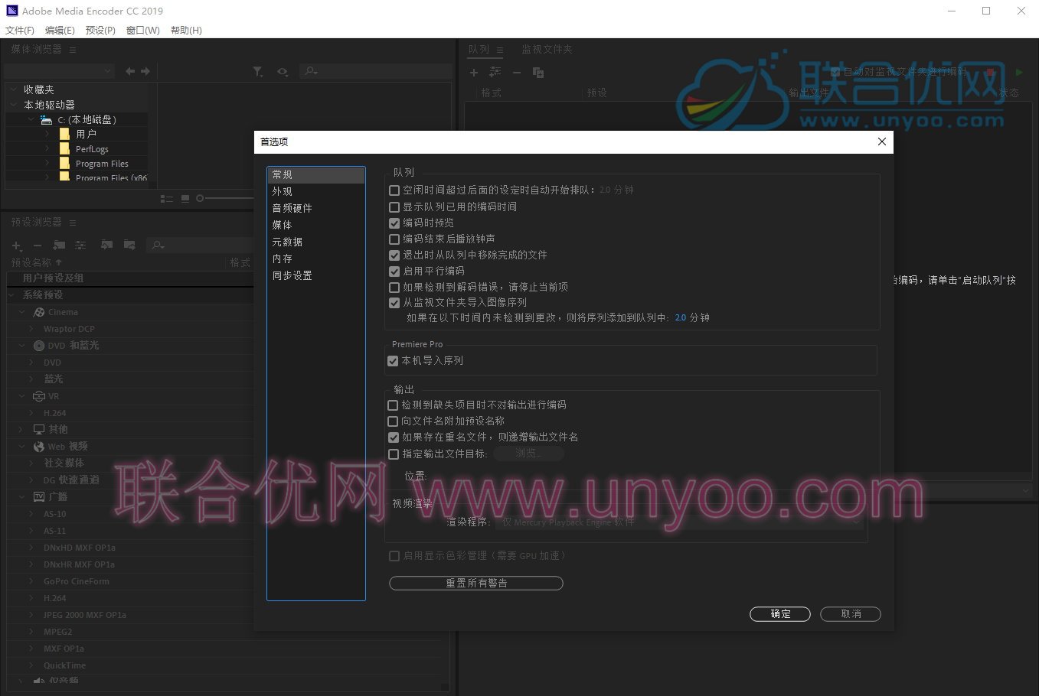Enable 指定输出文件目标 checkbox

(x=393, y=454)
